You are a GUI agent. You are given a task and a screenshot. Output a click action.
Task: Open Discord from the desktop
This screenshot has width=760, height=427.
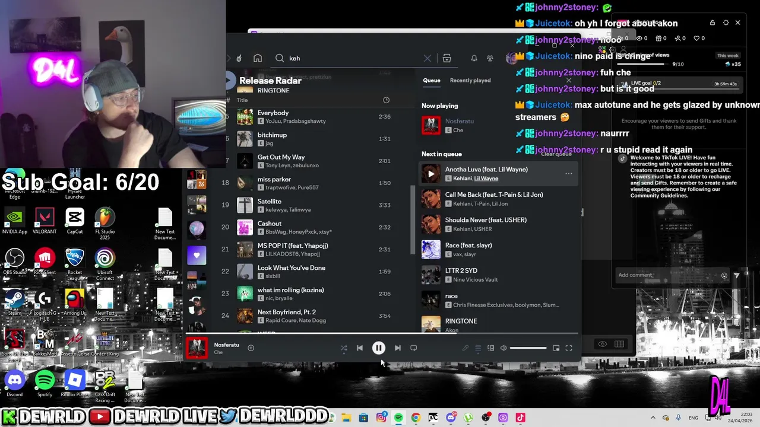(x=15, y=383)
